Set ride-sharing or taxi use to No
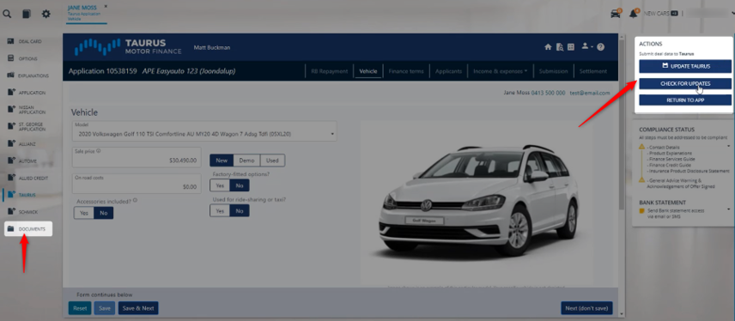 pos(240,211)
